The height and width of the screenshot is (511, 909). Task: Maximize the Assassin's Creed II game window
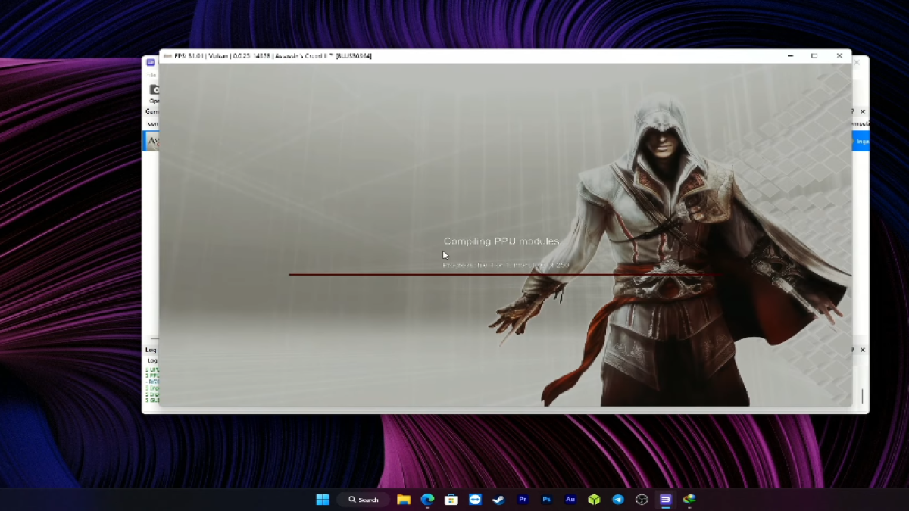(814, 56)
